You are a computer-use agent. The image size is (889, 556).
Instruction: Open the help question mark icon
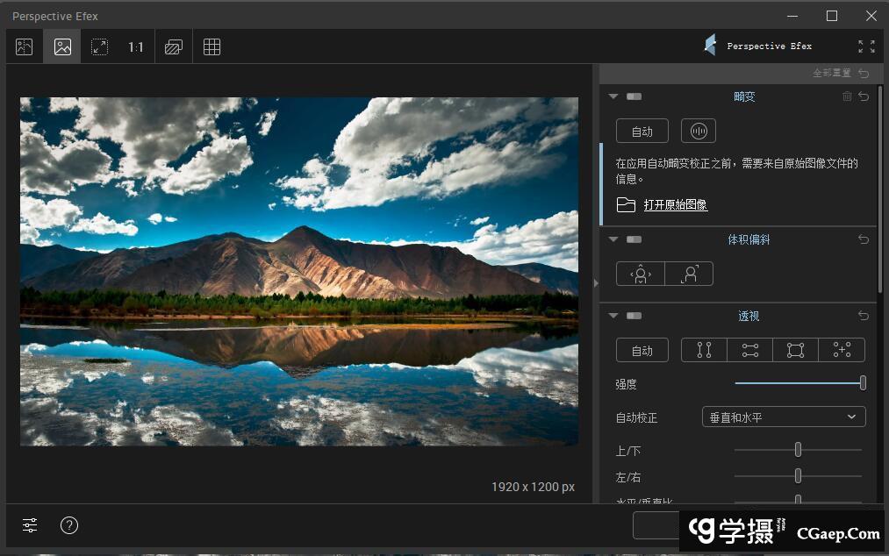pyautogui.click(x=69, y=525)
